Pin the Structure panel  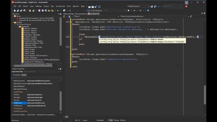pos(59,14)
